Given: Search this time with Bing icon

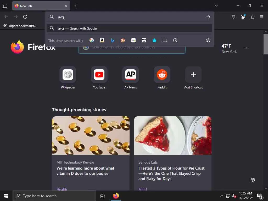Looking at the screenshot, I should [x=113, y=40].
